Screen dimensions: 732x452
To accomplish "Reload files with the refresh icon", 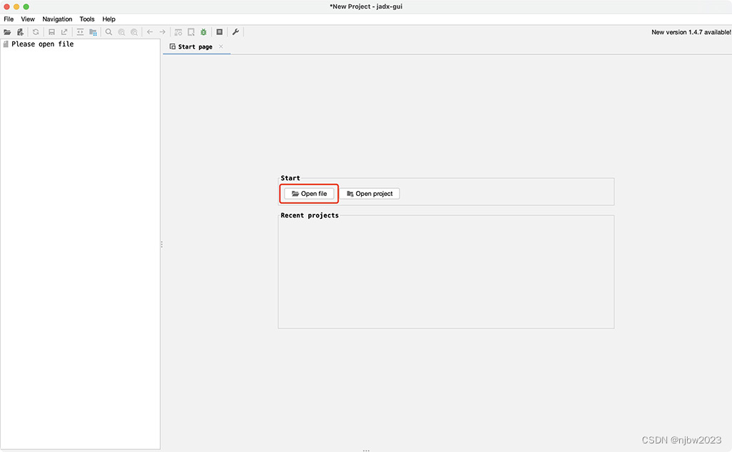I will click(x=36, y=31).
